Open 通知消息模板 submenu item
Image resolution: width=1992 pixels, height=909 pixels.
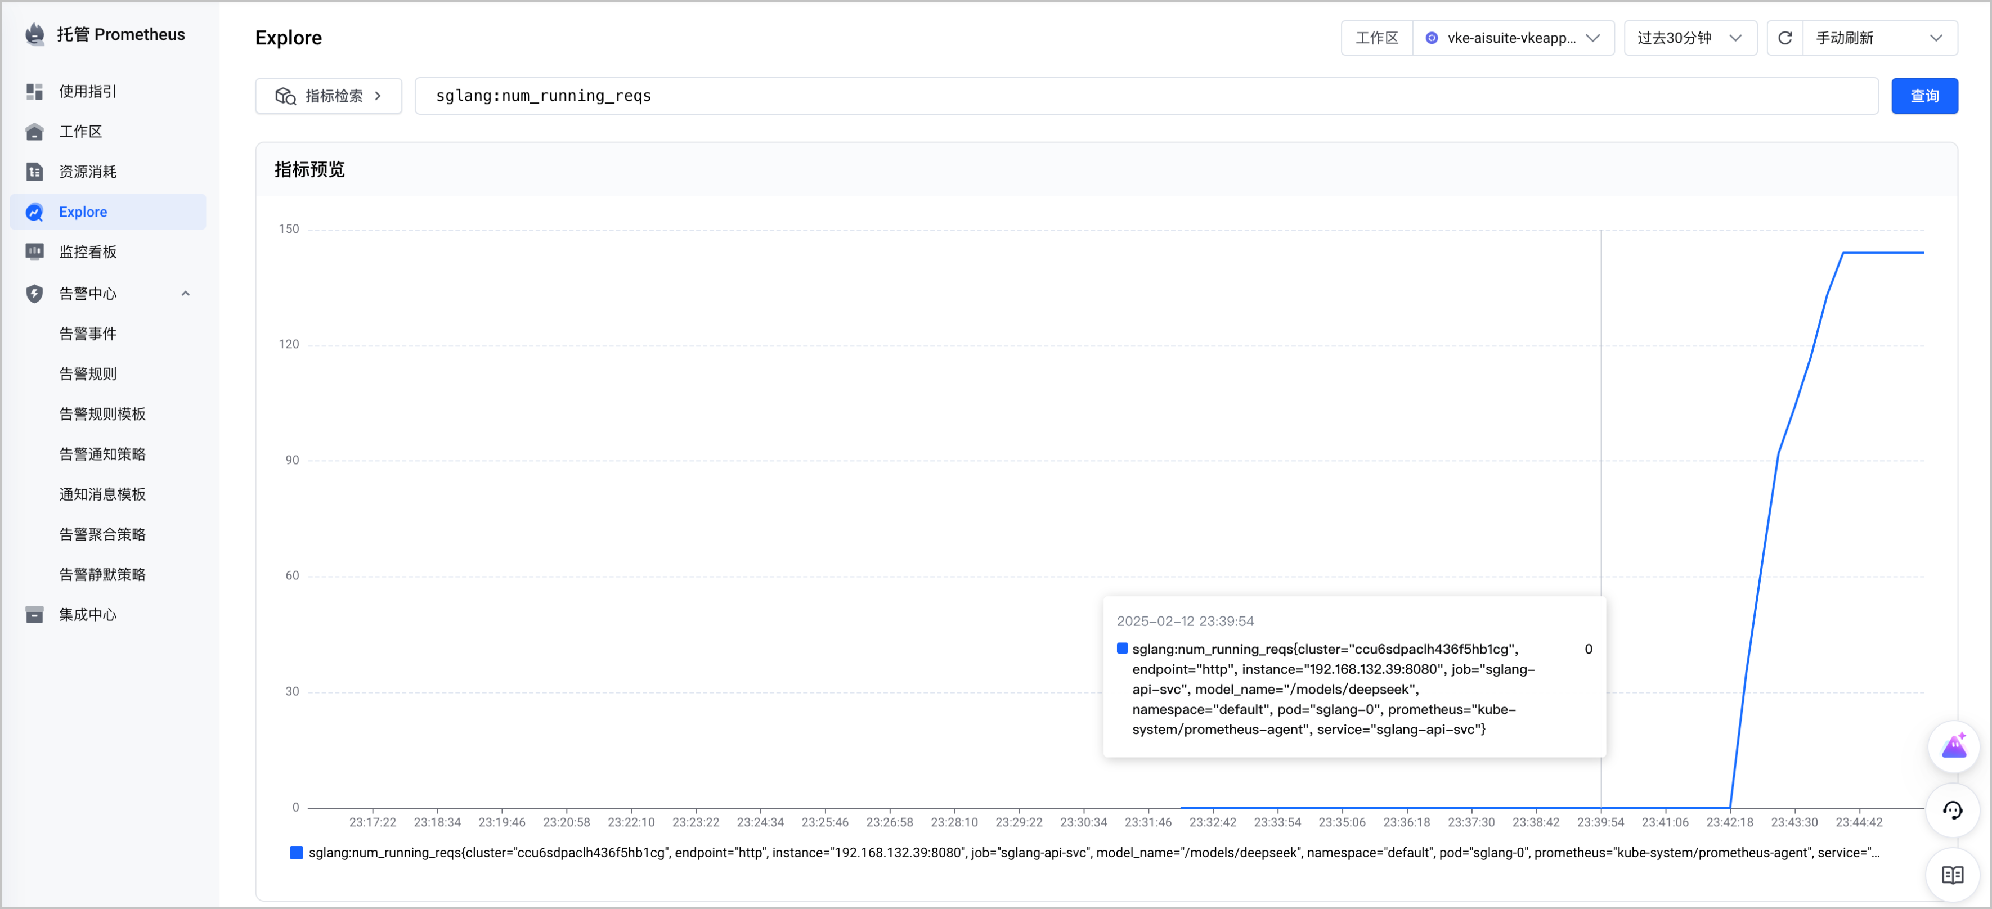(x=103, y=494)
